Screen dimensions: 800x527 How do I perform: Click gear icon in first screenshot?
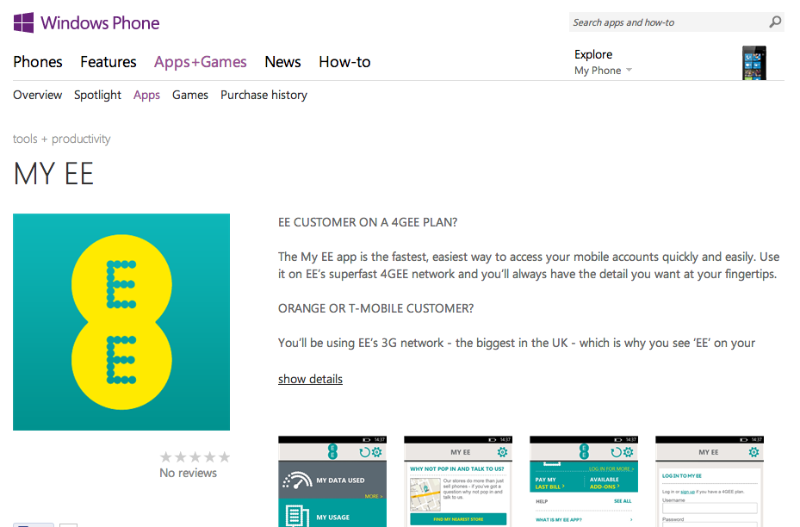click(x=376, y=452)
